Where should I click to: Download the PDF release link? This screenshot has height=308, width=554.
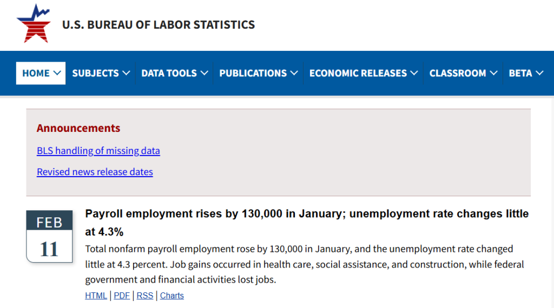tap(122, 296)
